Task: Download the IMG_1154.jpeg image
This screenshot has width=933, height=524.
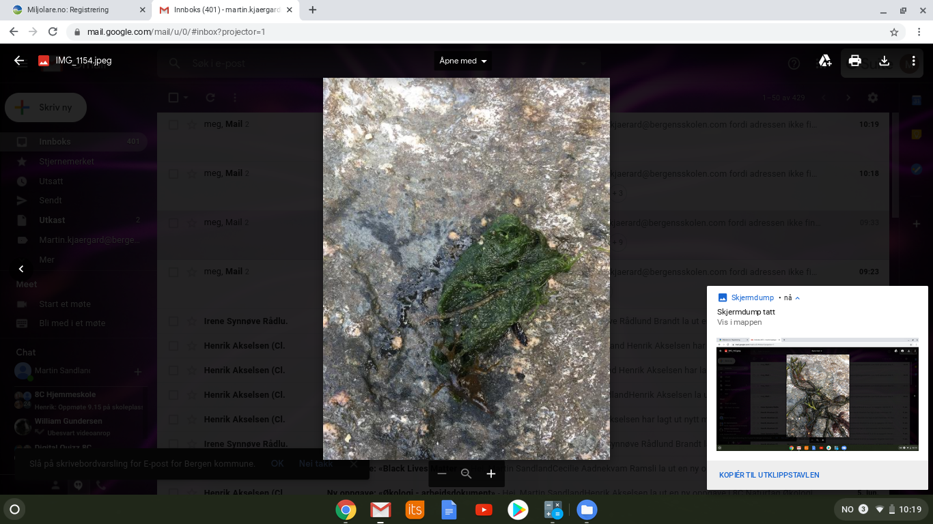Action: 885,61
